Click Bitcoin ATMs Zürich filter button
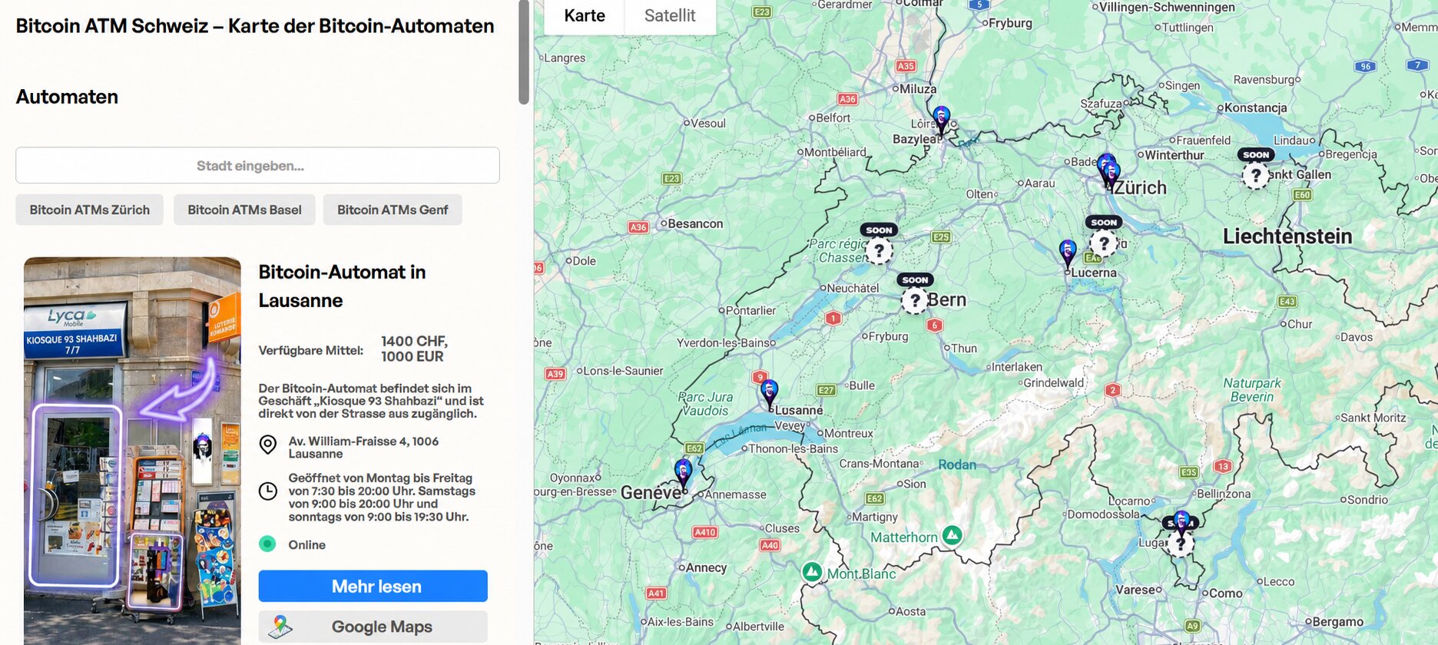This screenshot has height=645, width=1438. tap(90, 210)
